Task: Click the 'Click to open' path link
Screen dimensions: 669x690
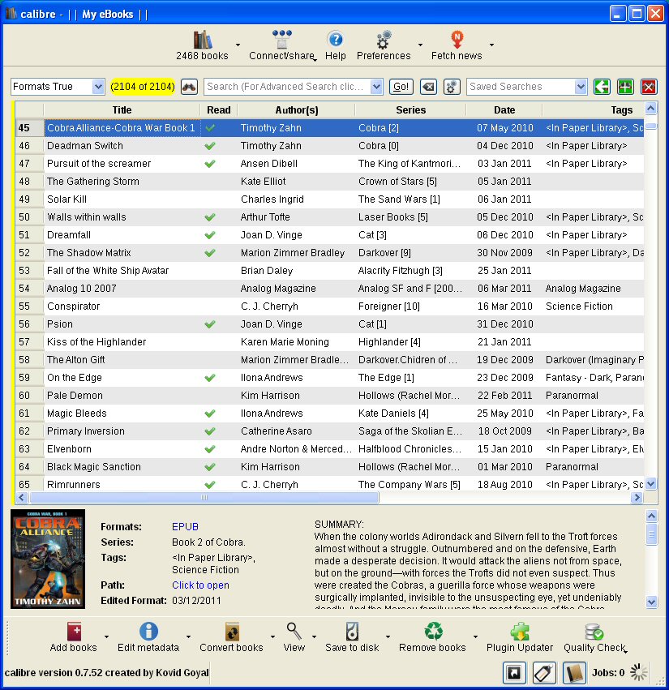Action: click(x=201, y=585)
